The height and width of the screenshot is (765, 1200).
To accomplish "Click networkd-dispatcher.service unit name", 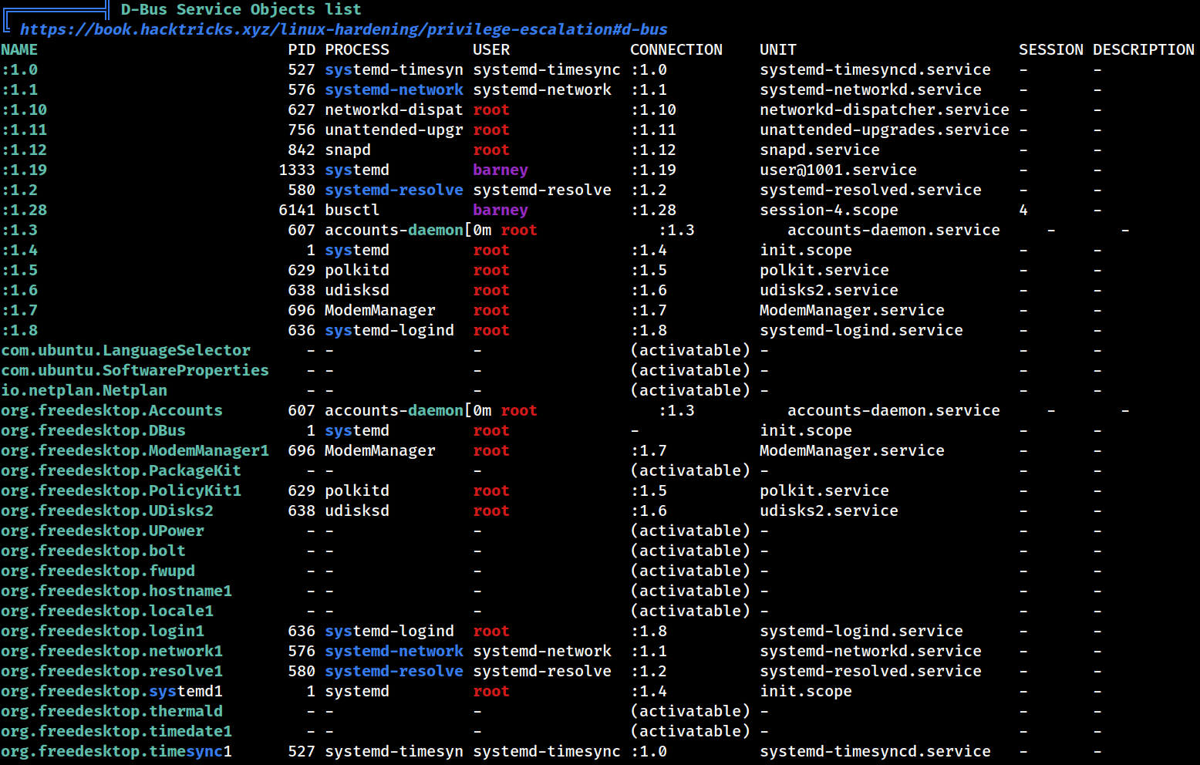I will 885,110.
